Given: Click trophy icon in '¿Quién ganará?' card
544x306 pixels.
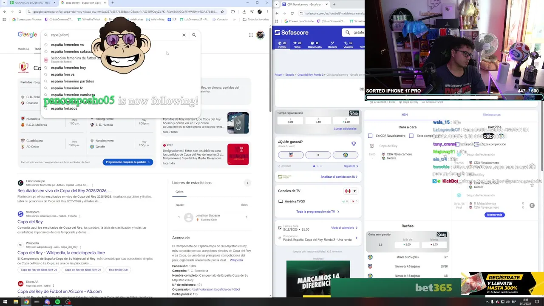Looking at the screenshot, I should pyautogui.click(x=354, y=144).
